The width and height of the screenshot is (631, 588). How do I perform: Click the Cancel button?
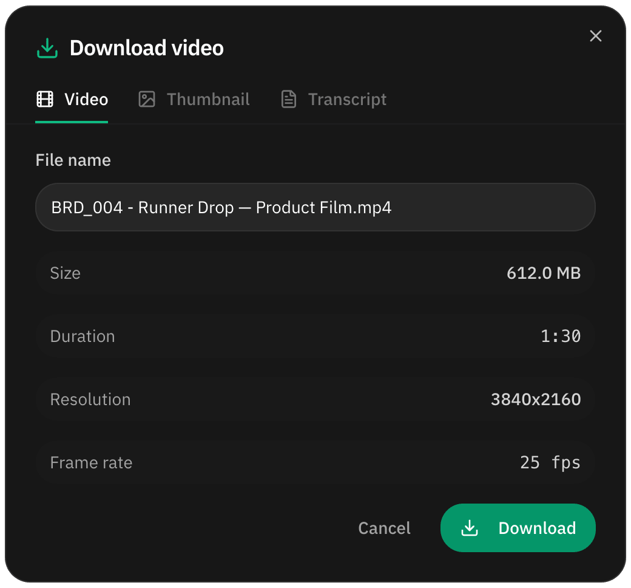click(x=384, y=528)
